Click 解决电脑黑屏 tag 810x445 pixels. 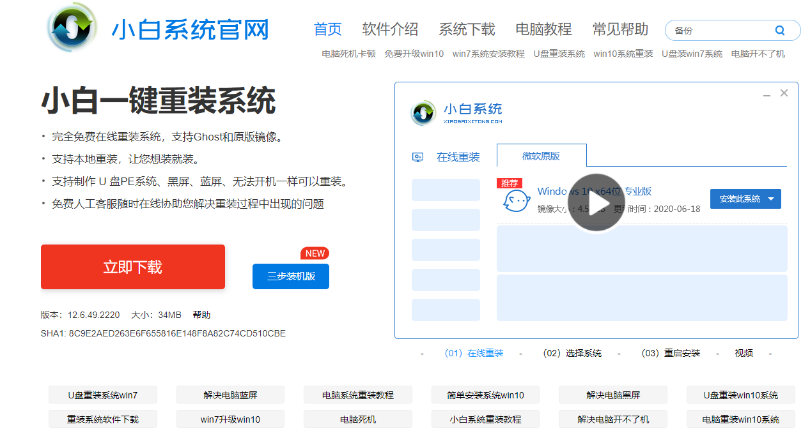pyautogui.click(x=613, y=395)
